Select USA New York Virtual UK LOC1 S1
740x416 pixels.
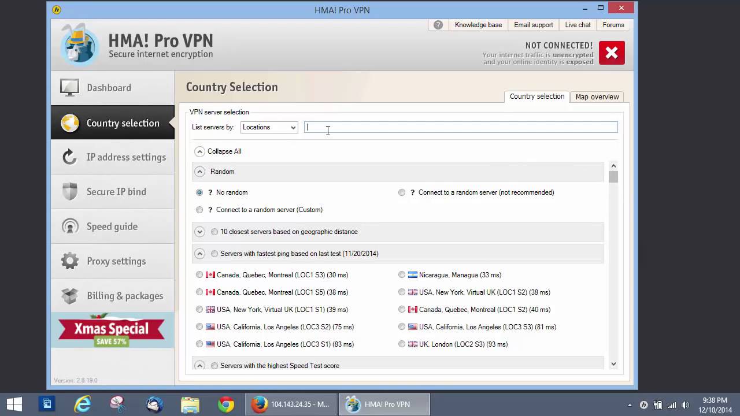[x=199, y=310]
